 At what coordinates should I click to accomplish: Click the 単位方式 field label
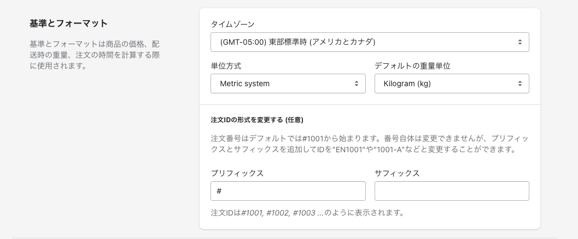point(226,66)
